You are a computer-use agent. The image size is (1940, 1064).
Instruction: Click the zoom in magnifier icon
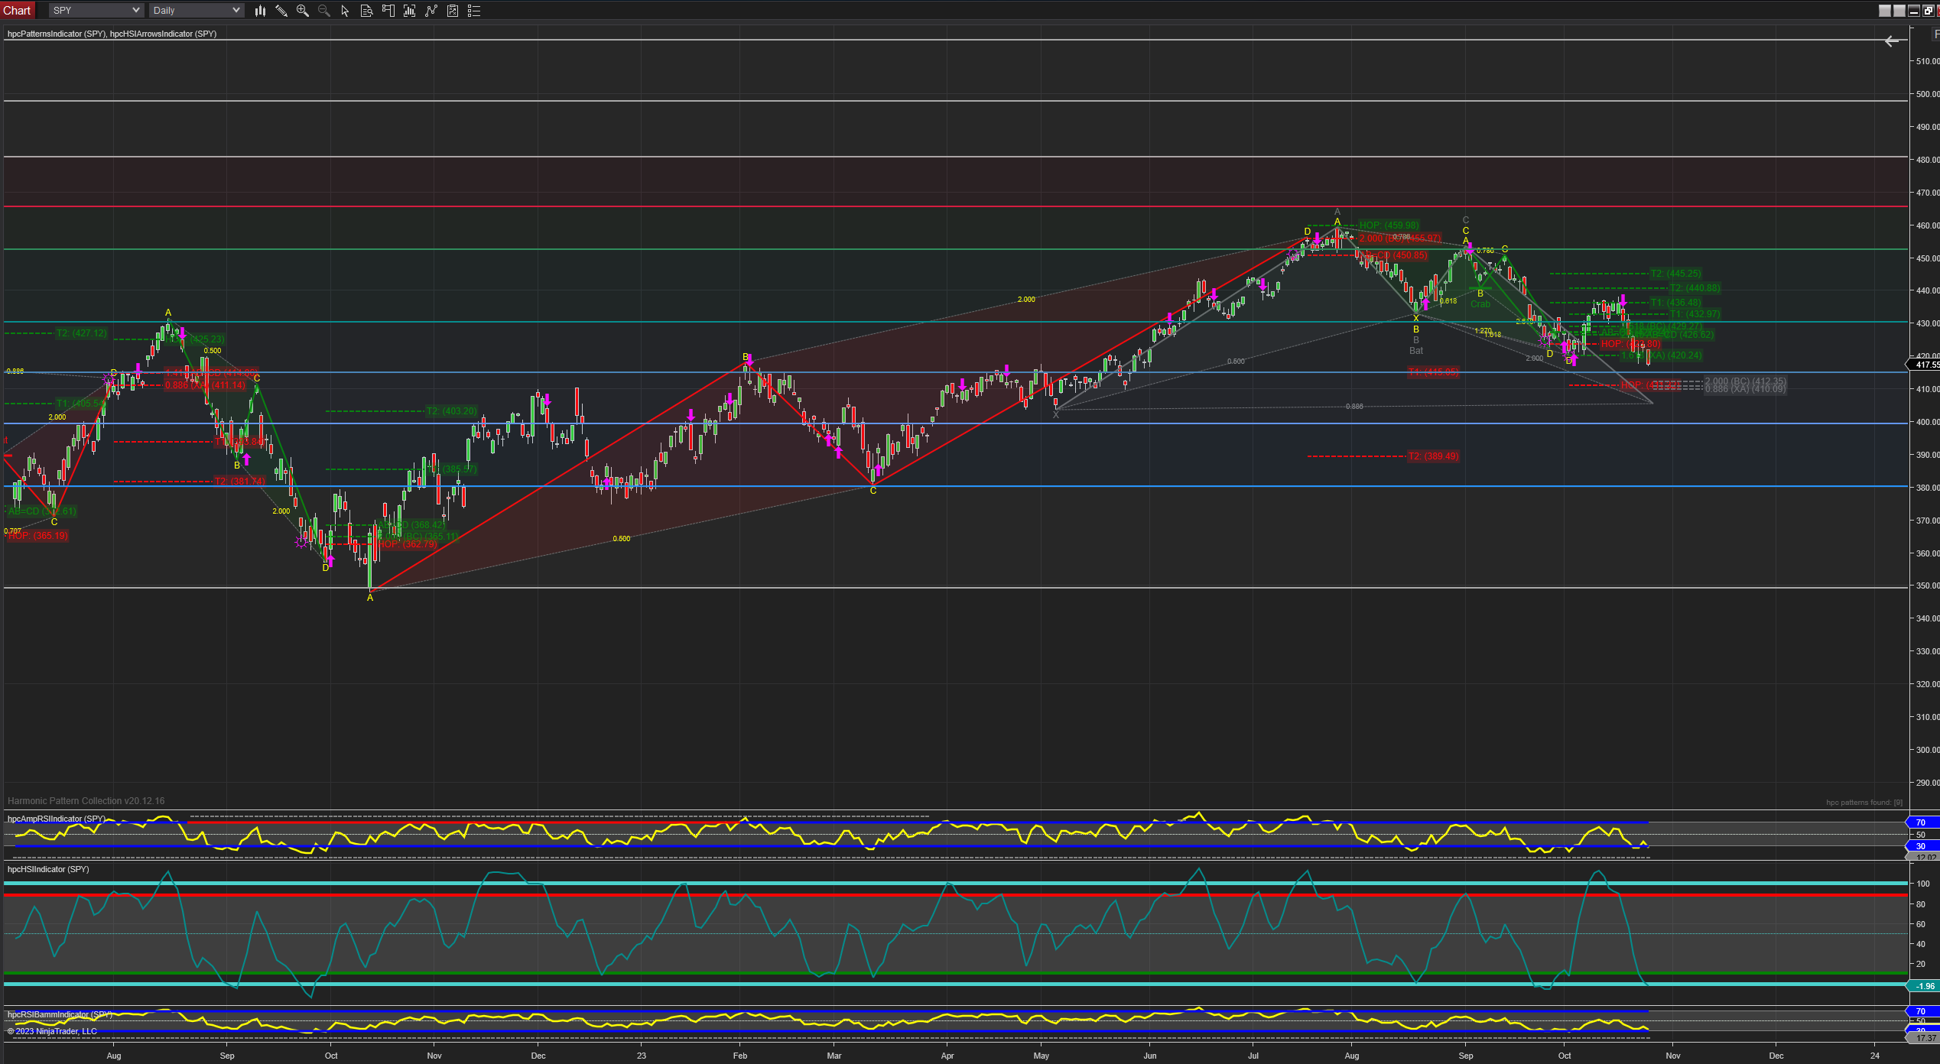[303, 11]
